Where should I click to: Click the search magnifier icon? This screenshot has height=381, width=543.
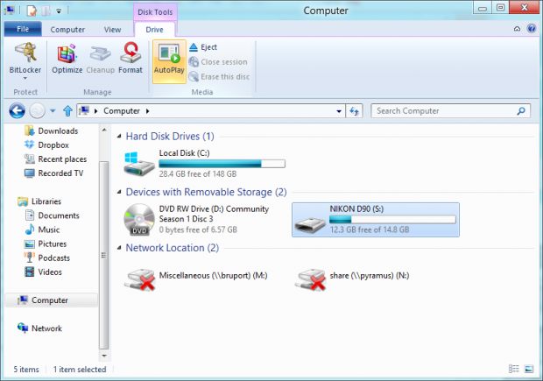[x=521, y=111]
